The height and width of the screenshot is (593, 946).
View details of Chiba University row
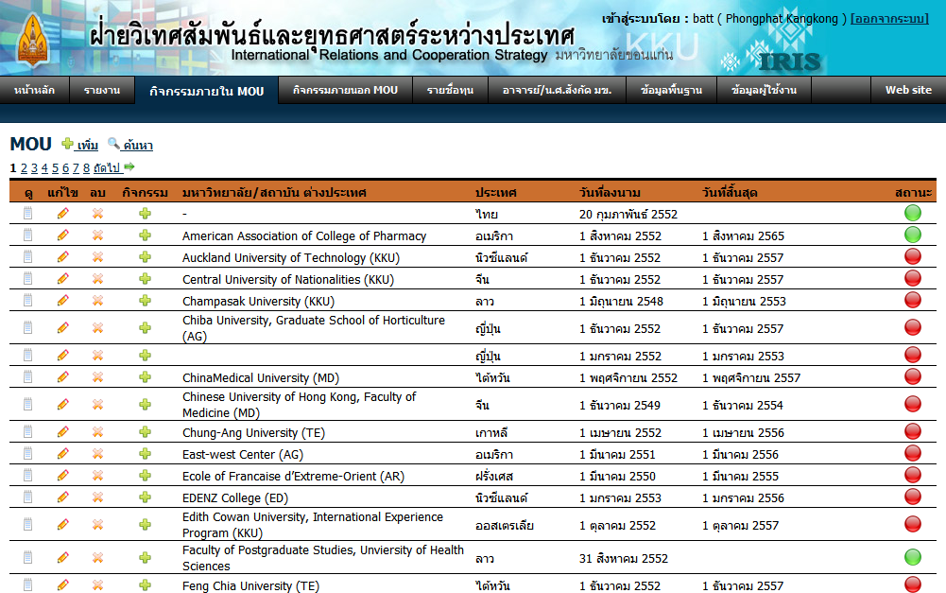(27, 327)
